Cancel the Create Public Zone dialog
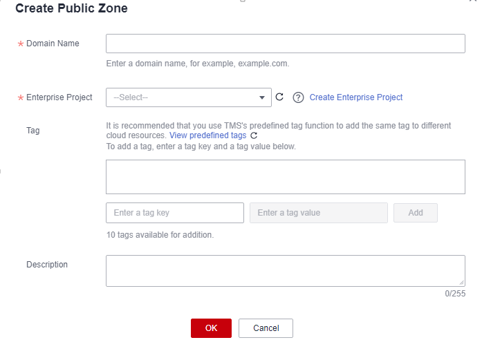Image resolution: width=482 pixels, height=340 pixels. (266, 328)
